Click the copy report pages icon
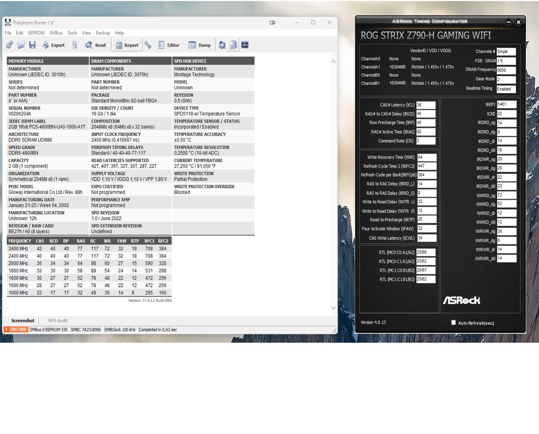This screenshot has height=434, width=539. click(233, 45)
